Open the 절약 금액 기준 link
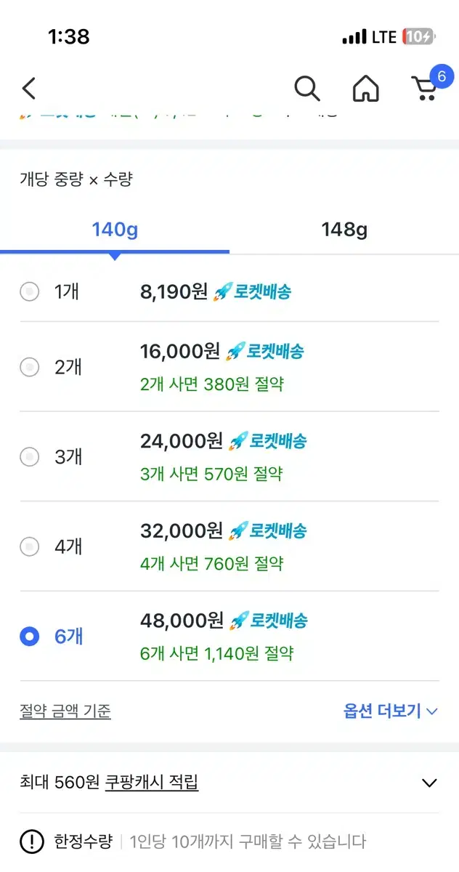The height and width of the screenshot is (872, 459). coord(65,711)
